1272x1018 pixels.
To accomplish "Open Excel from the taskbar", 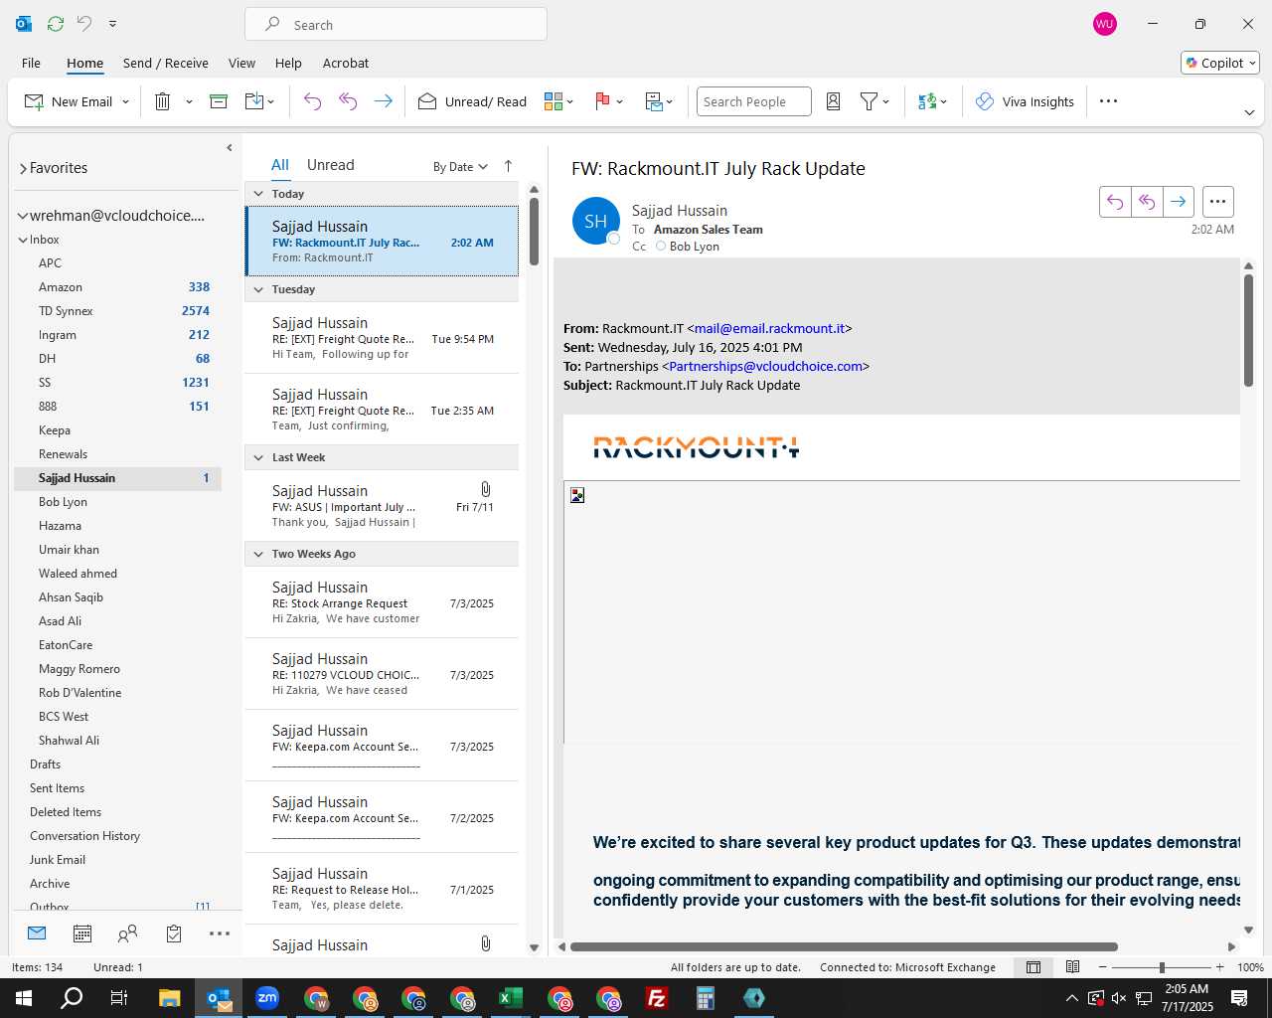I will 511,998.
